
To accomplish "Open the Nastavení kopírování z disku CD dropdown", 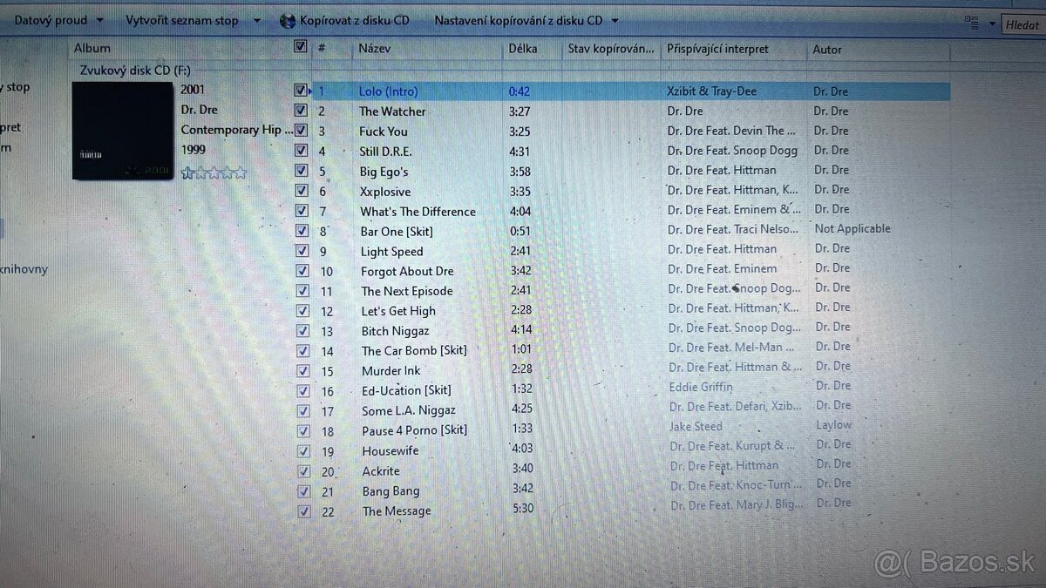I will coord(615,20).
